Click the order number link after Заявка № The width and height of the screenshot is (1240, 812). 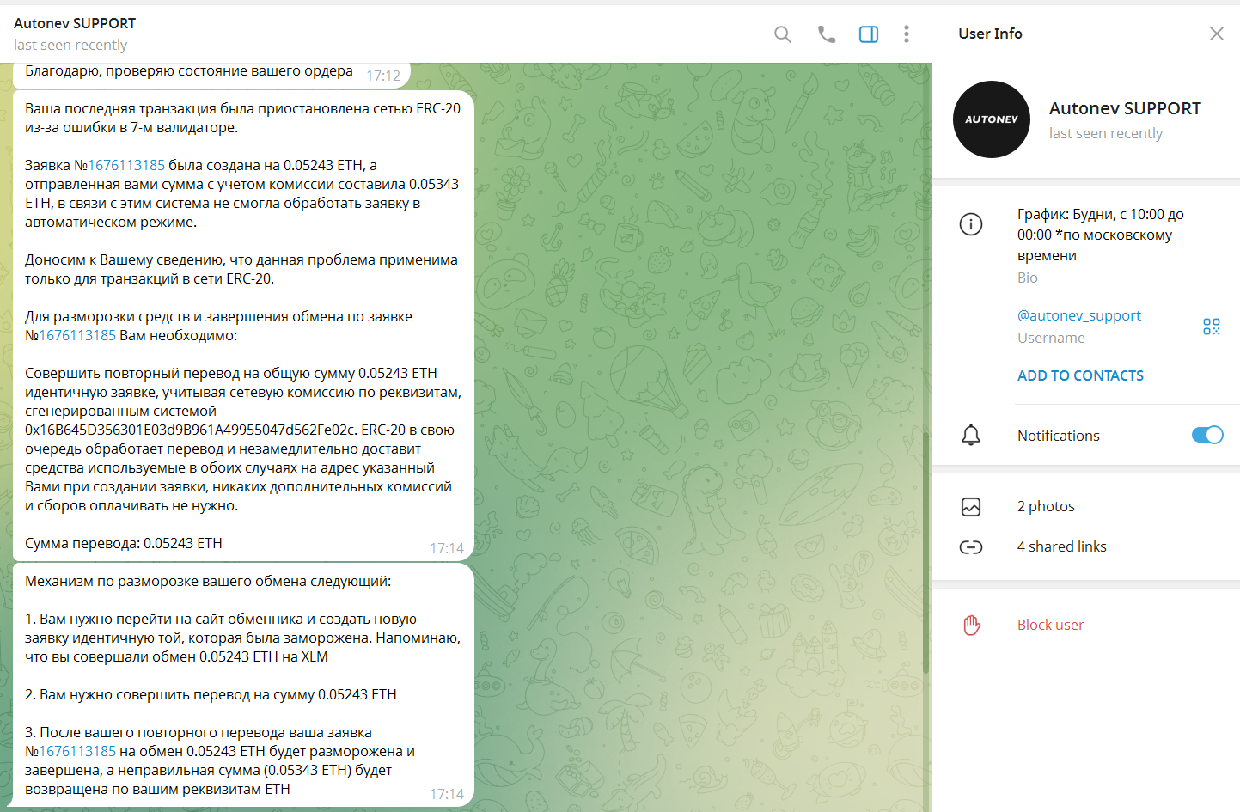[126, 165]
